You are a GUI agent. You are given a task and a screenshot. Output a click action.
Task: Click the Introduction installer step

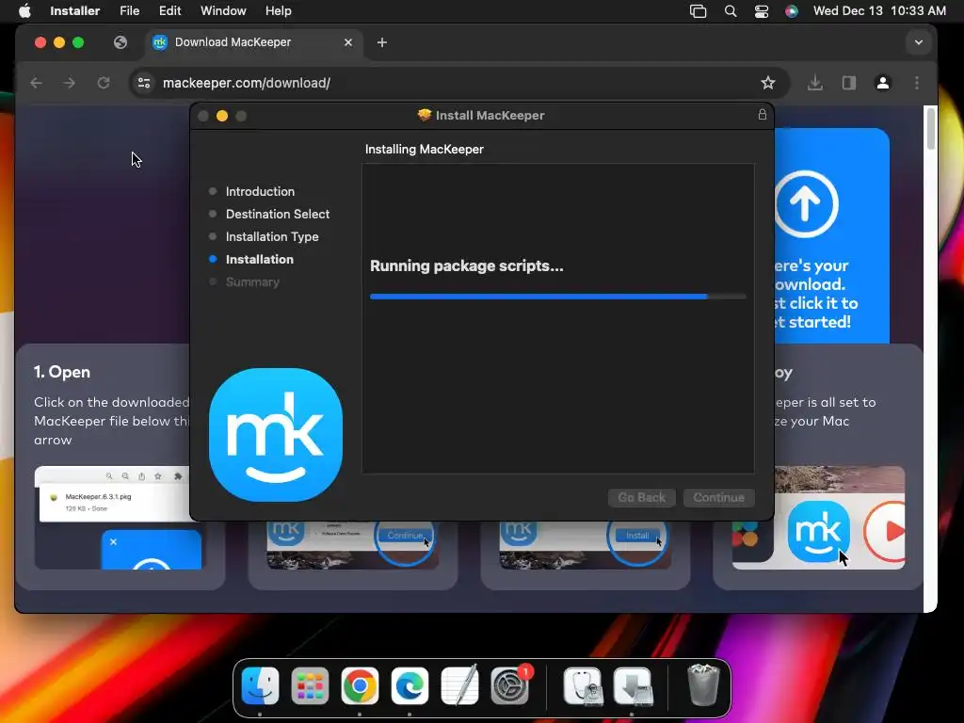coord(260,191)
